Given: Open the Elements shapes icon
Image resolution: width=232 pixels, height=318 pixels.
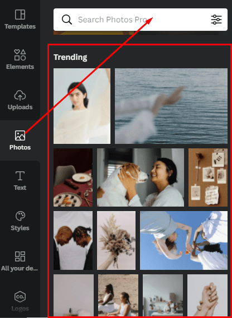Looking at the screenshot, I should [x=20, y=55].
